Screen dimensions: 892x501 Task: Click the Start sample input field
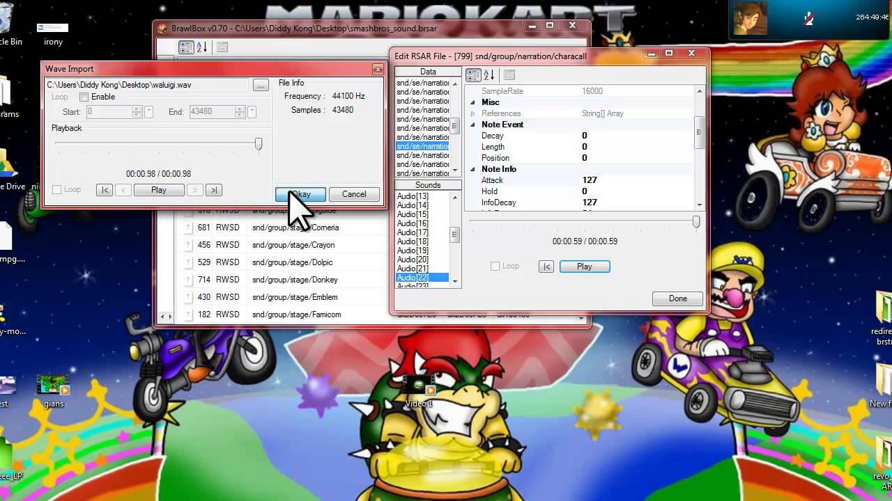(108, 111)
